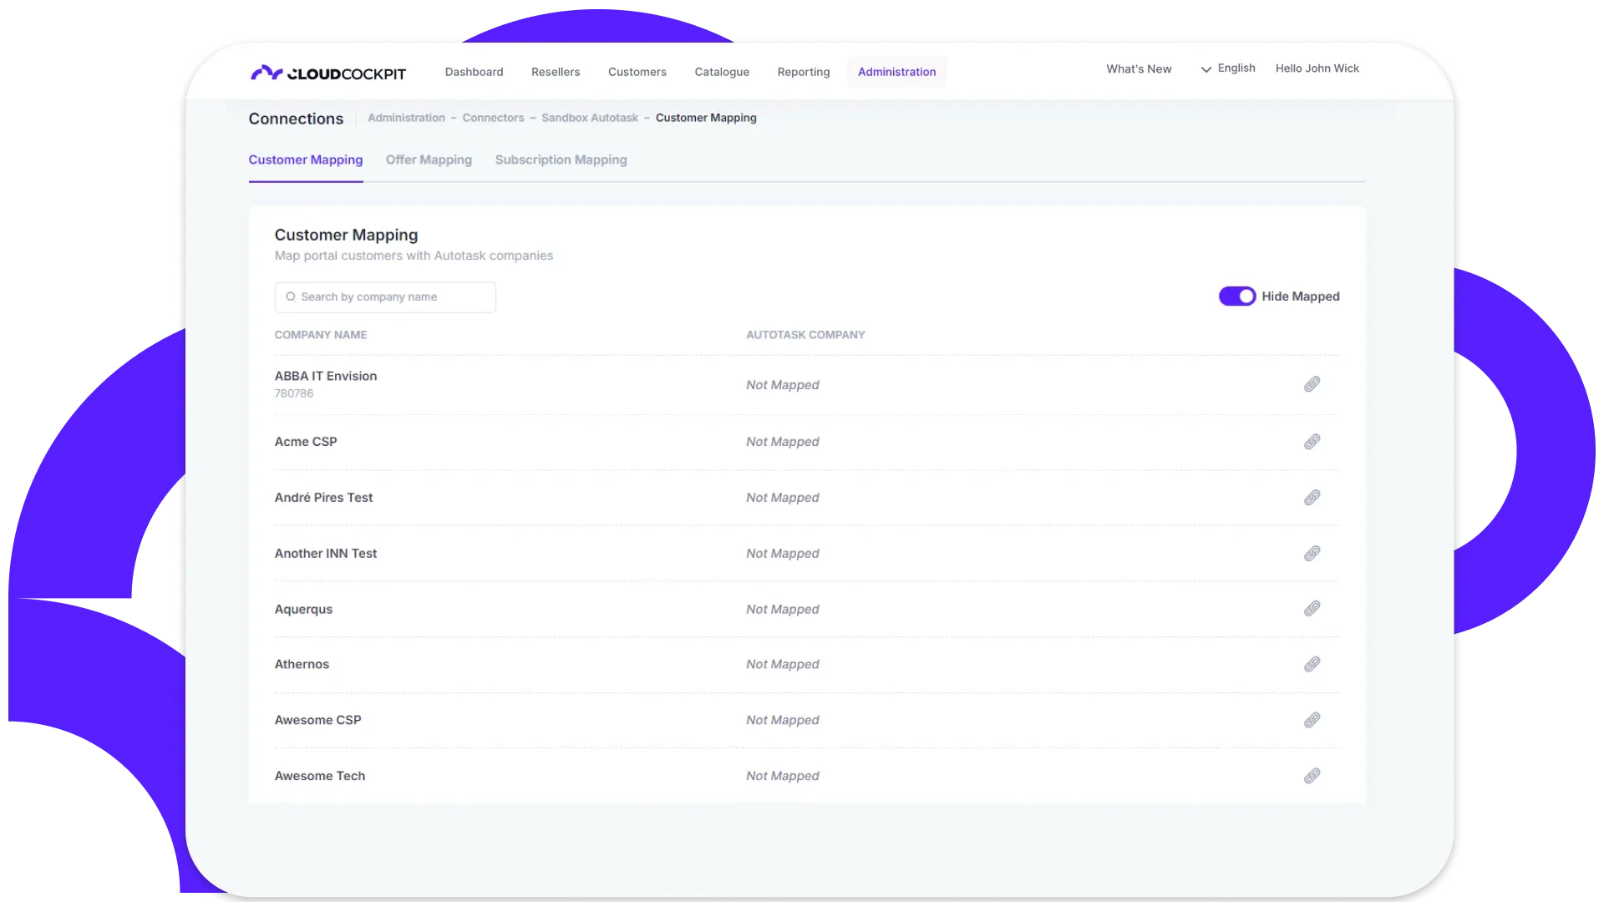The height and width of the screenshot is (902, 1604).
Task: Click link icon next to Awesome CSP
Action: pyautogui.click(x=1312, y=720)
